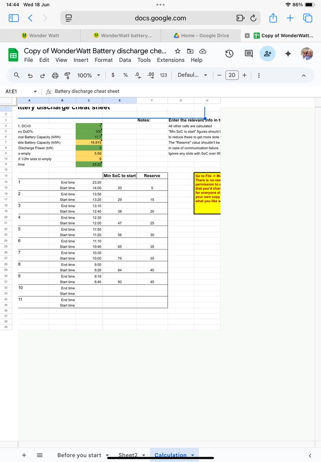Expand the Name Box dropdown arrow

pos(35,91)
